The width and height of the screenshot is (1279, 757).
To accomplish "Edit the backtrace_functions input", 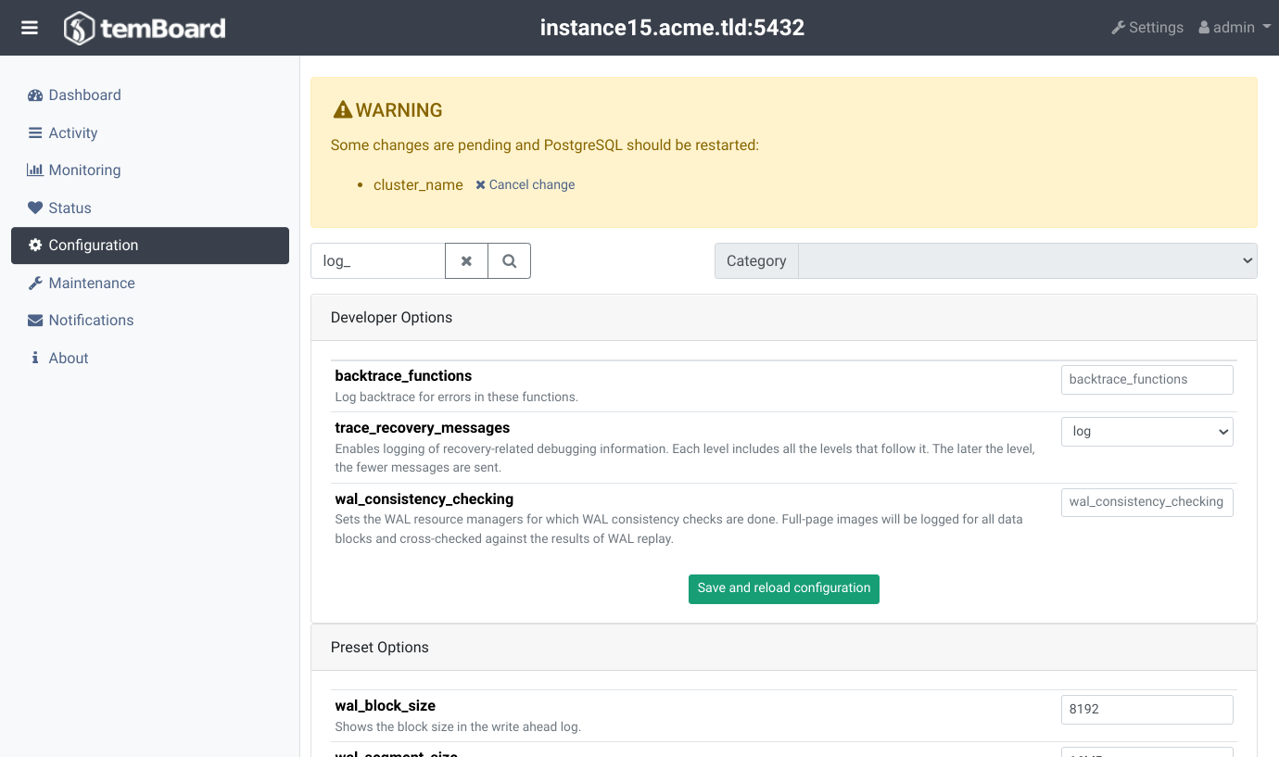I will [x=1147, y=380].
